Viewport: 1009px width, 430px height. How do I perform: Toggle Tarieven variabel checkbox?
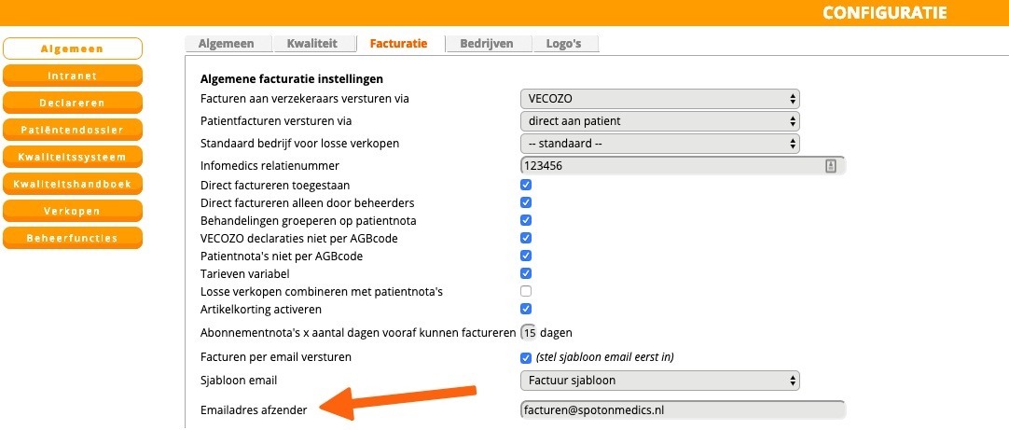click(526, 273)
